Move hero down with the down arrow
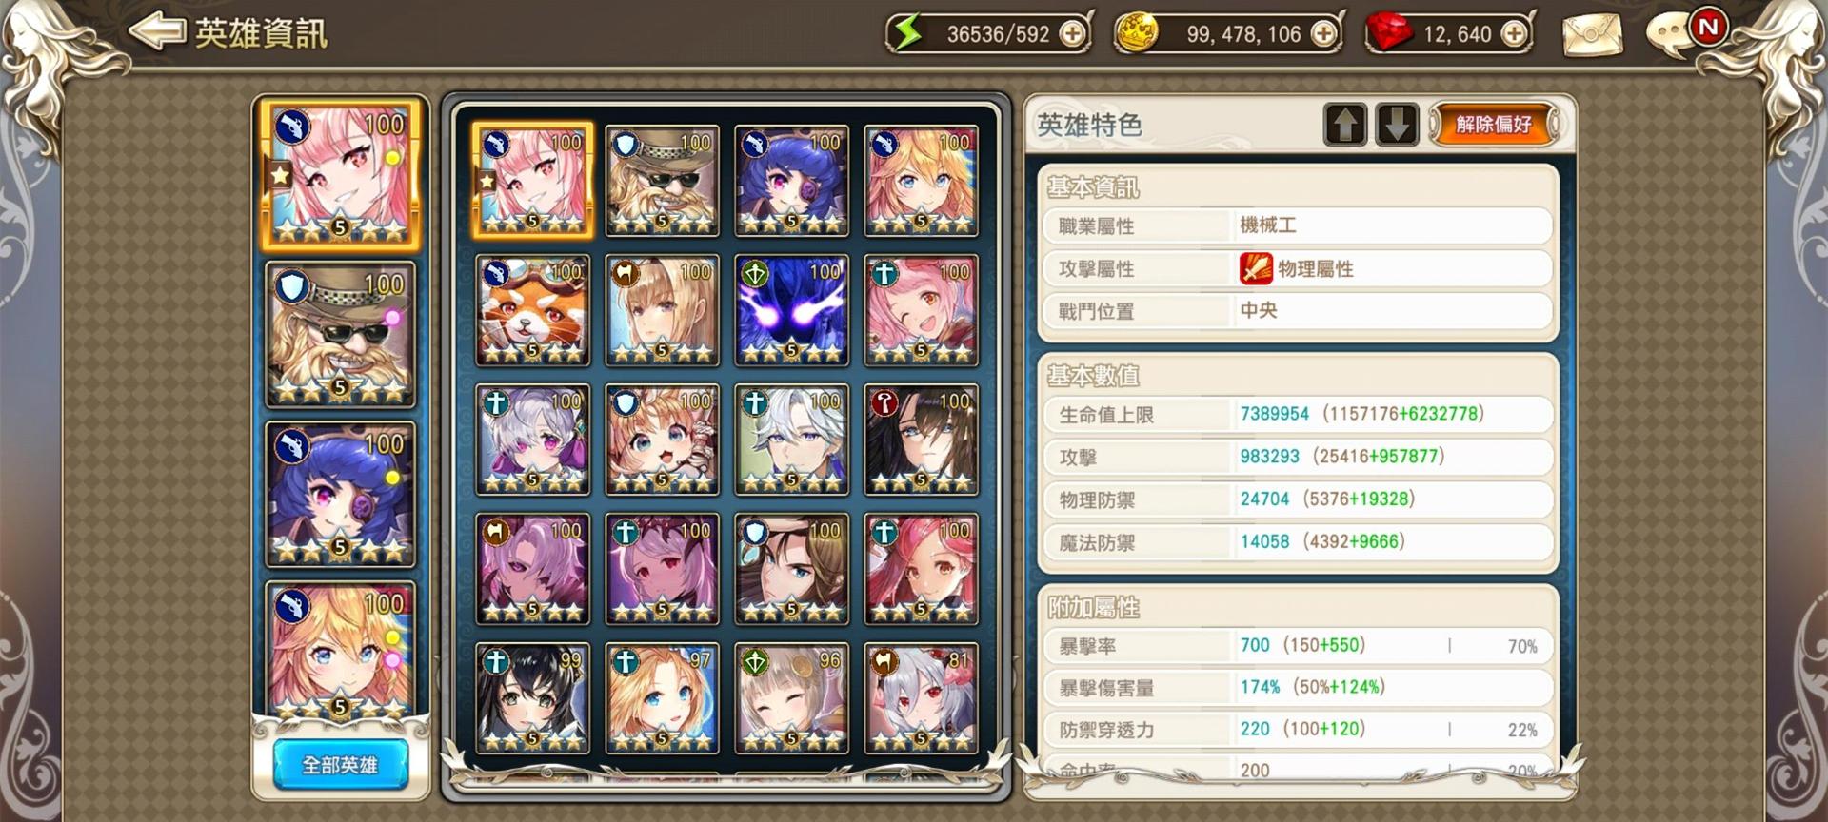1828x822 pixels. pos(1397,125)
